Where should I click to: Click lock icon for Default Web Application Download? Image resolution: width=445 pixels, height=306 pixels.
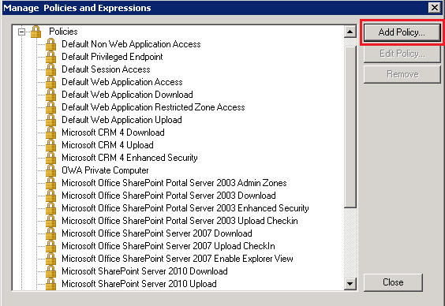click(x=50, y=95)
